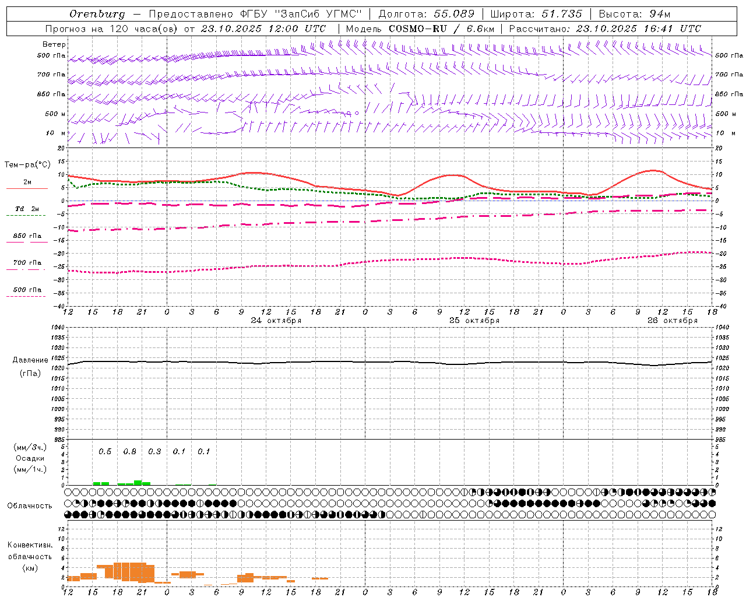Click the 25 октября date label
This screenshot has height=597, width=746.
pos(474,321)
